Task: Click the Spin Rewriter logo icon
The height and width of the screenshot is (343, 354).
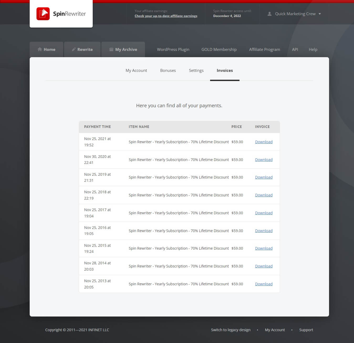Action: click(x=43, y=14)
